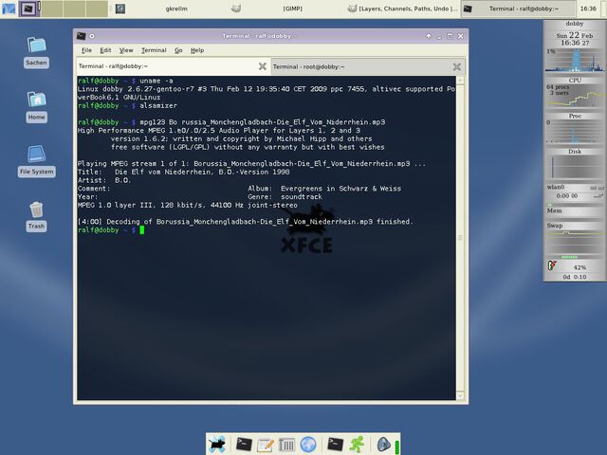Roll up the Terminal window with the shade arrow
The image size is (607, 455).
pos(429,36)
